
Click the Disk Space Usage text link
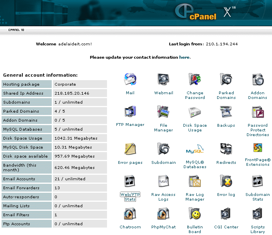pyautogui.click(x=195, y=128)
